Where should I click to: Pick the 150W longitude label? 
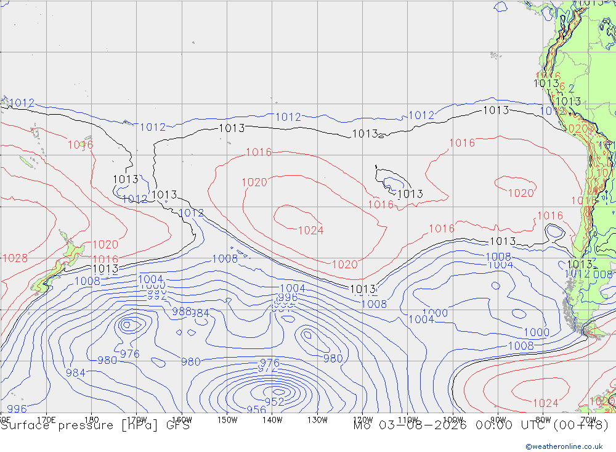point(227,420)
